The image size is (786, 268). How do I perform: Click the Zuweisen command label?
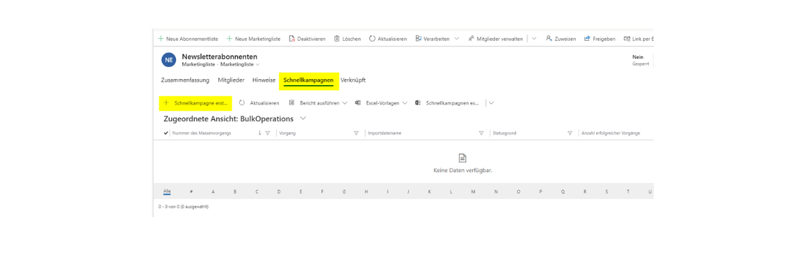tap(566, 38)
